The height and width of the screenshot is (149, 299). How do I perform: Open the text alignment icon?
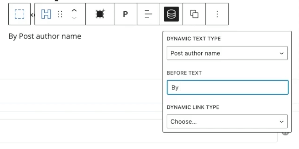[x=148, y=14]
